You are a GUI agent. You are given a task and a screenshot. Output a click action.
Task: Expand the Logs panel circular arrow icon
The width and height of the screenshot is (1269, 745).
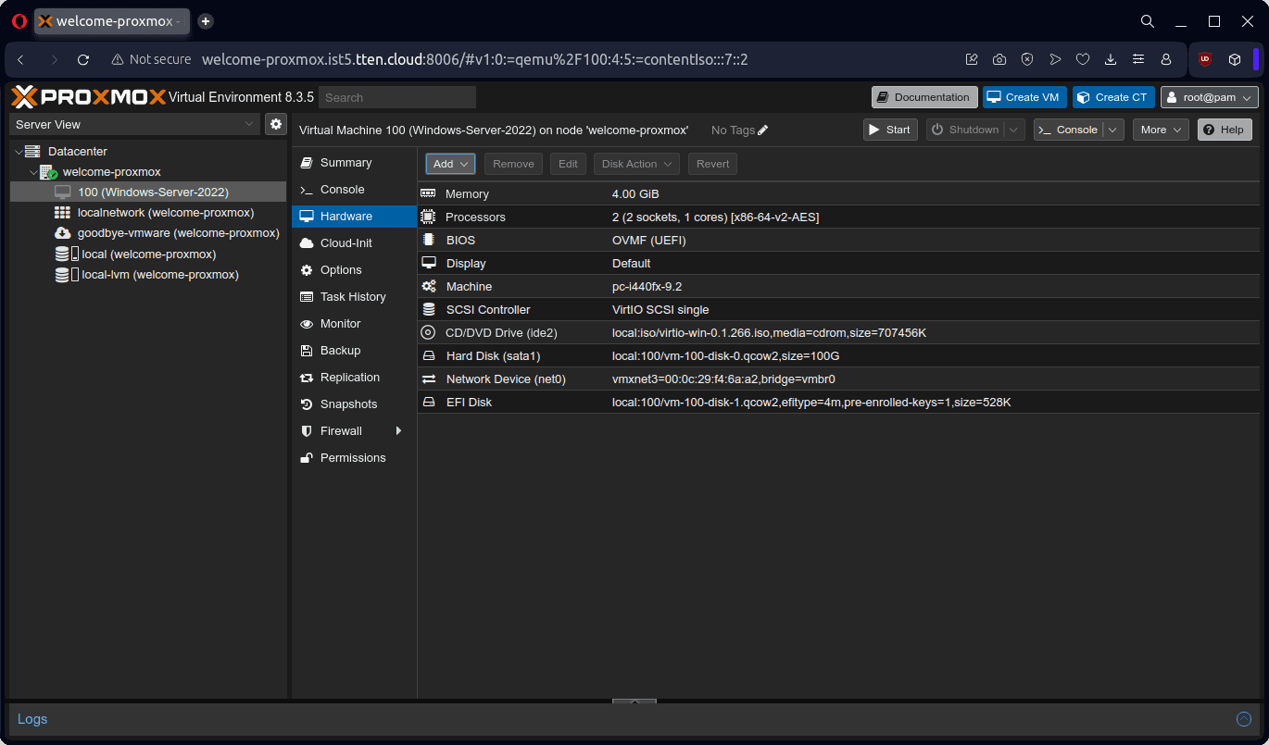(x=1244, y=719)
